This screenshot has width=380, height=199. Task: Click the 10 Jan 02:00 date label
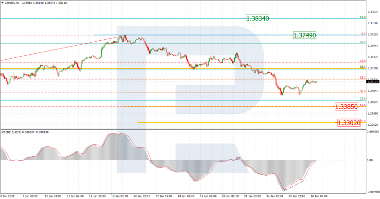52,196
